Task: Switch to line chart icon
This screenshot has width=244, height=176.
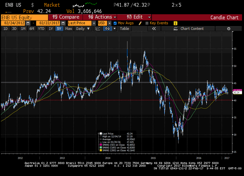Action: coord(98,29)
